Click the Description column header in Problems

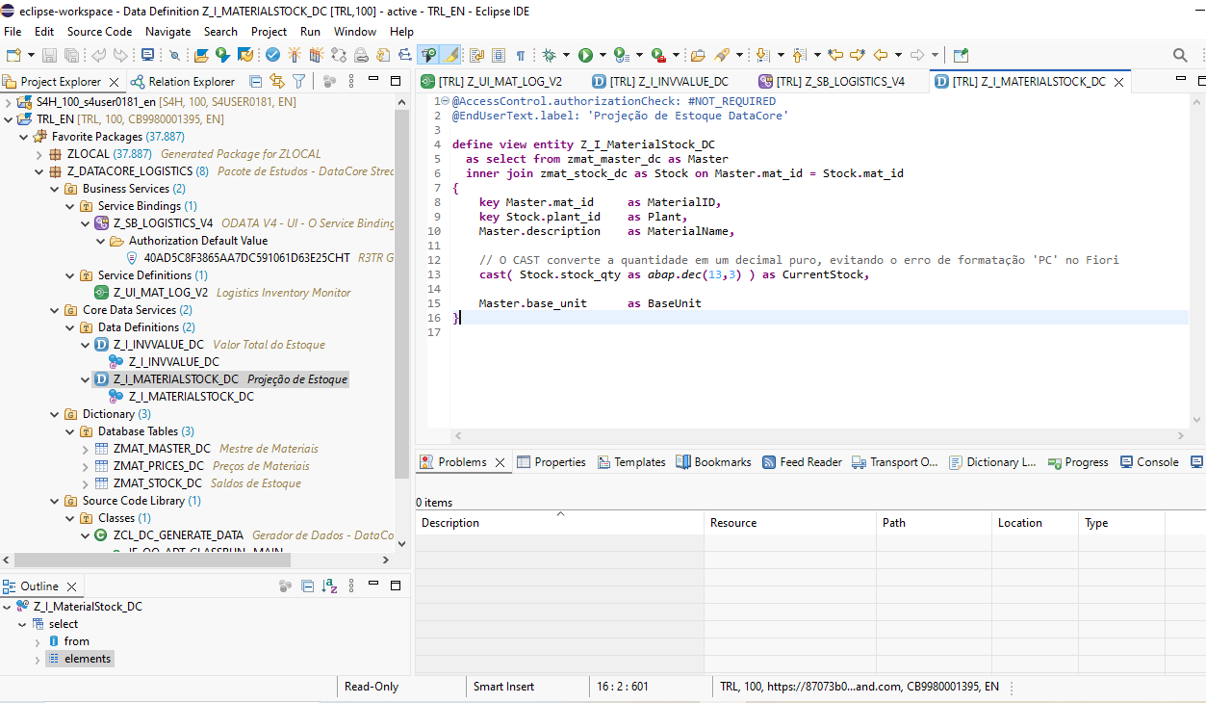coord(450,523)
